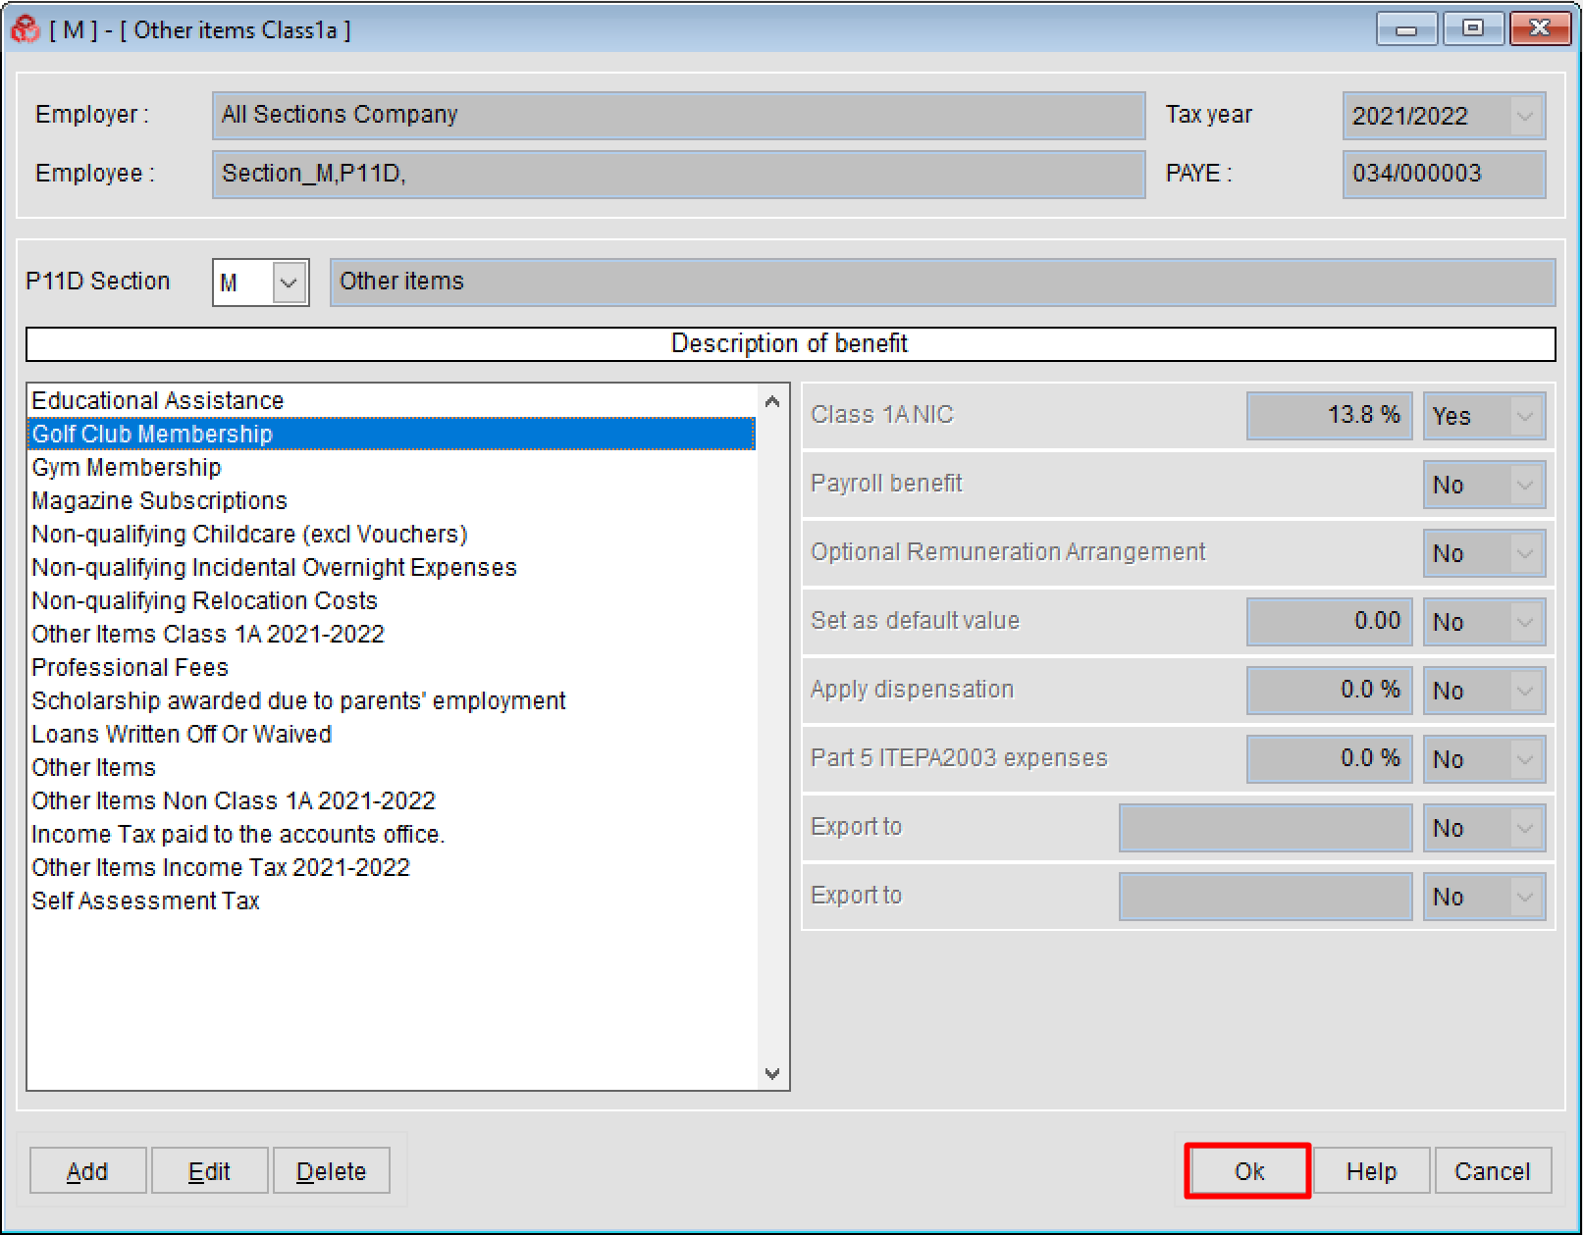Click the Ok button
The width and height of the screenshot is (1583, 1235).
[1246, 1170]
